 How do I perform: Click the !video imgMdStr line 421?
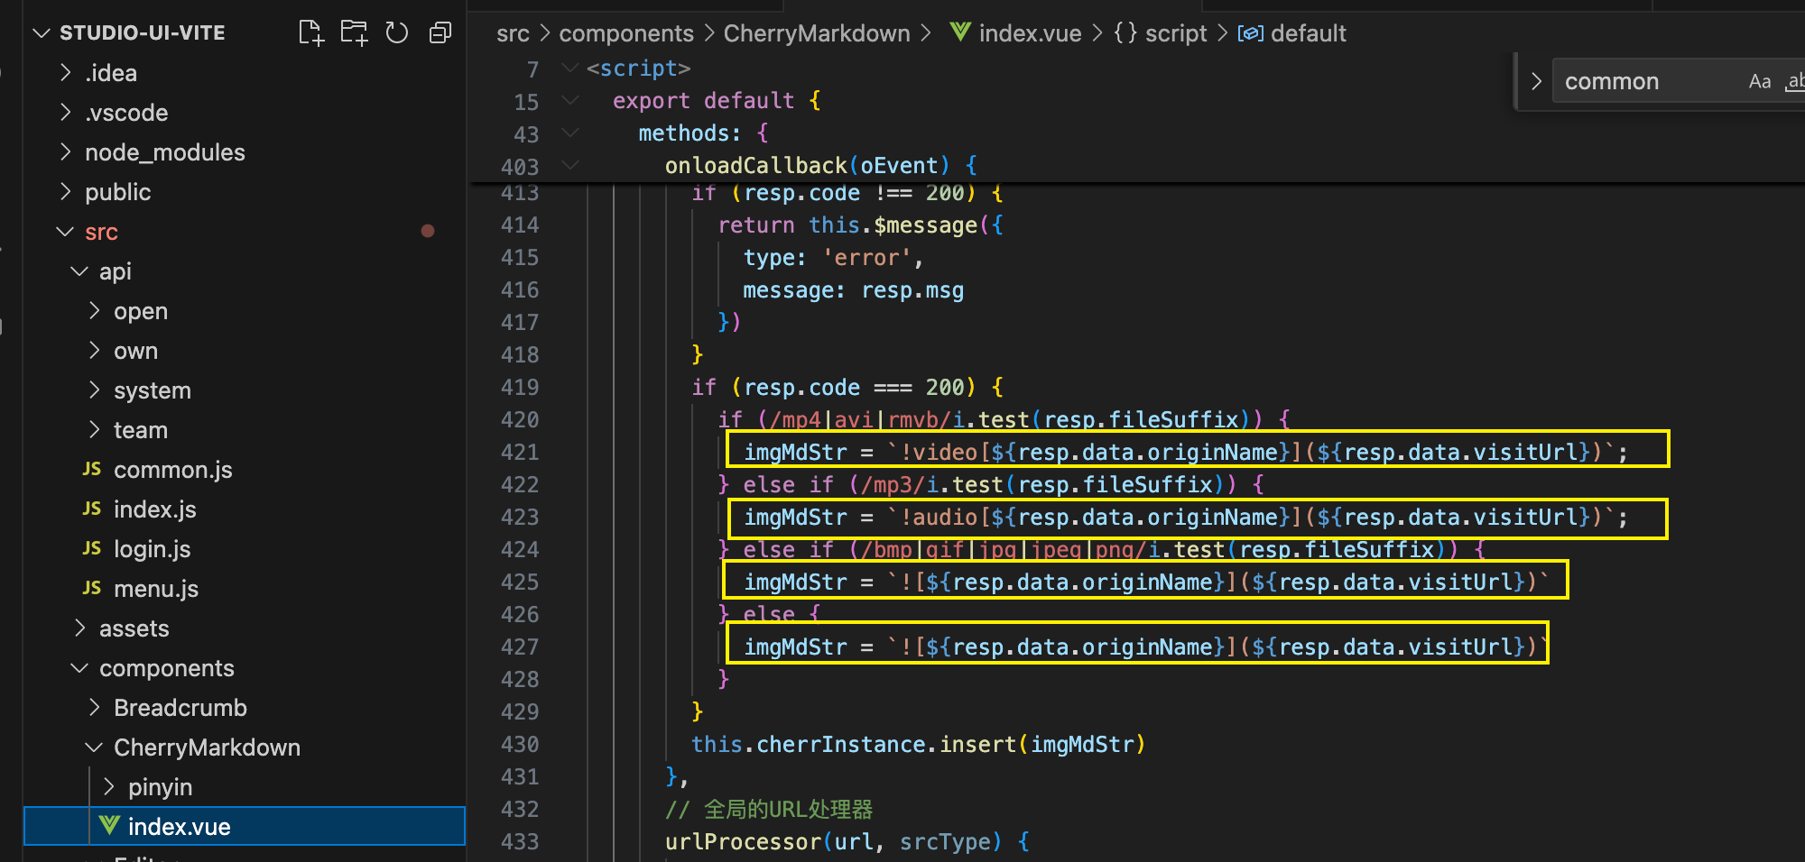1185,452
